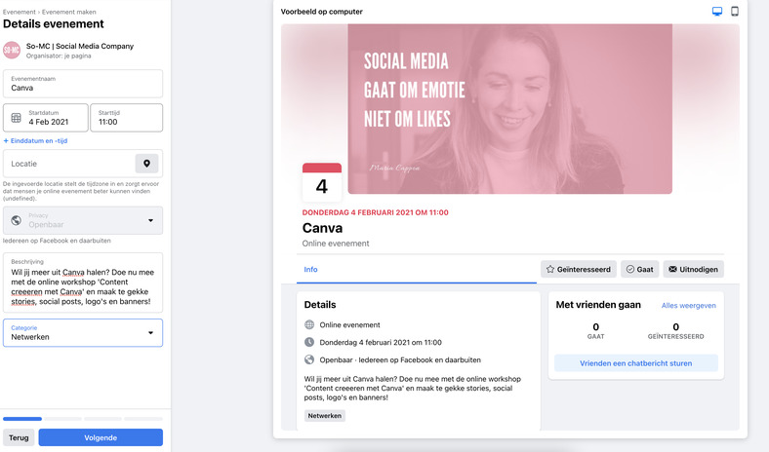The image size is (769, 452).
Task: Click the clock icon beside Donderdag 4 februari
Action: click(x=309, y=342)
